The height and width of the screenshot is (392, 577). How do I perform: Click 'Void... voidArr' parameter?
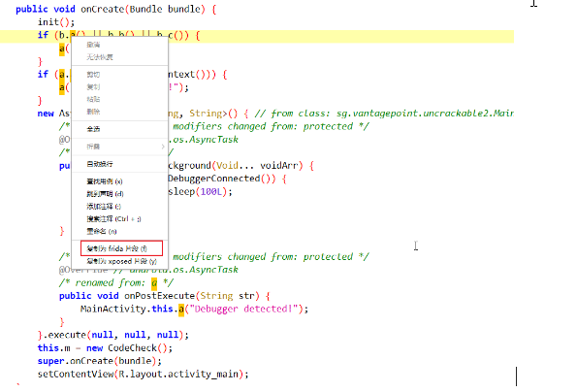pyautogui.click(x=257, y=166)
